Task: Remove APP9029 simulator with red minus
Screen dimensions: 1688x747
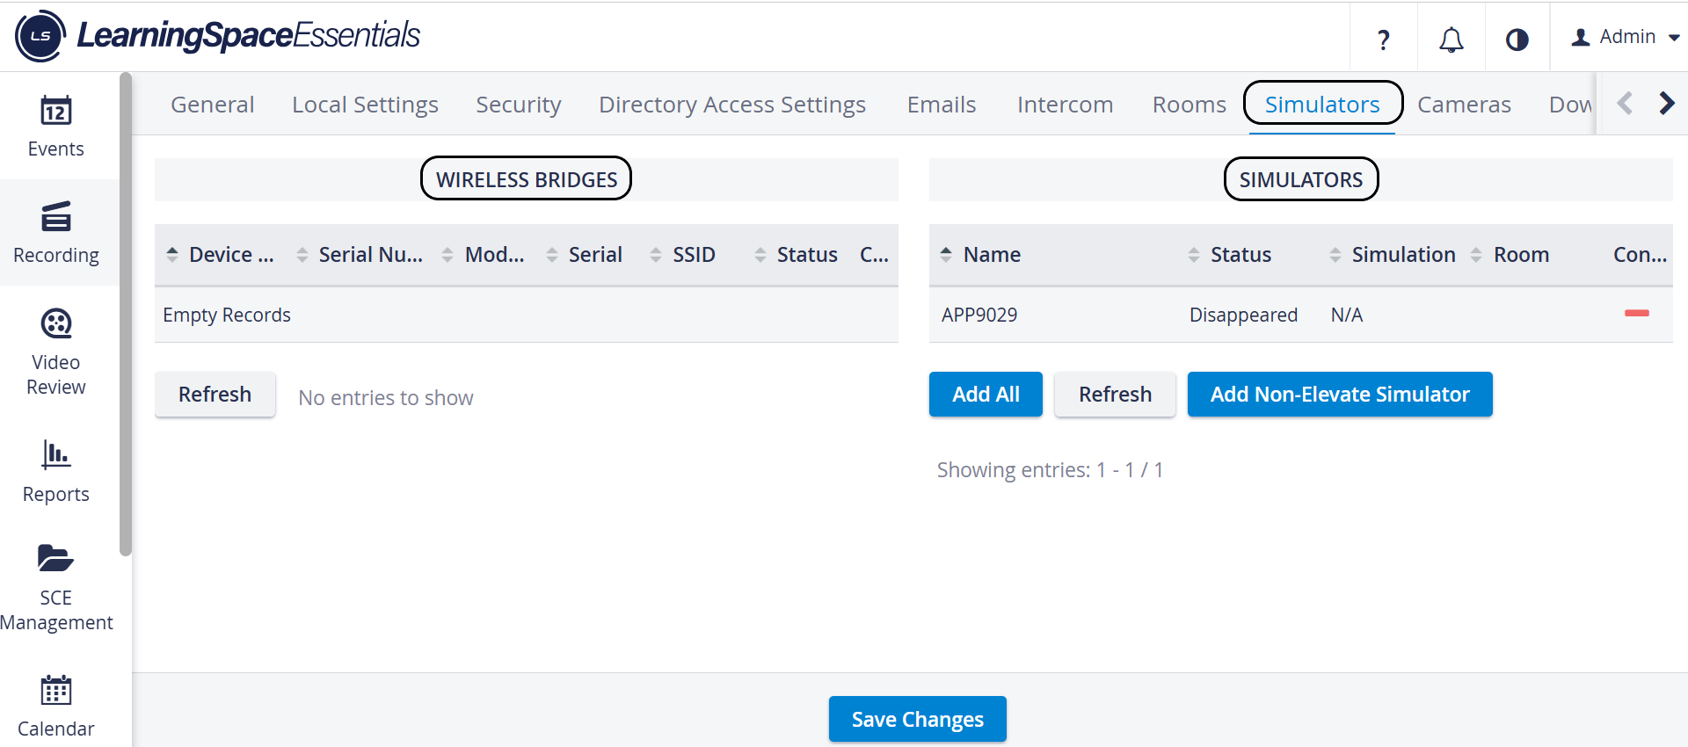Action: coord(1637,314)
